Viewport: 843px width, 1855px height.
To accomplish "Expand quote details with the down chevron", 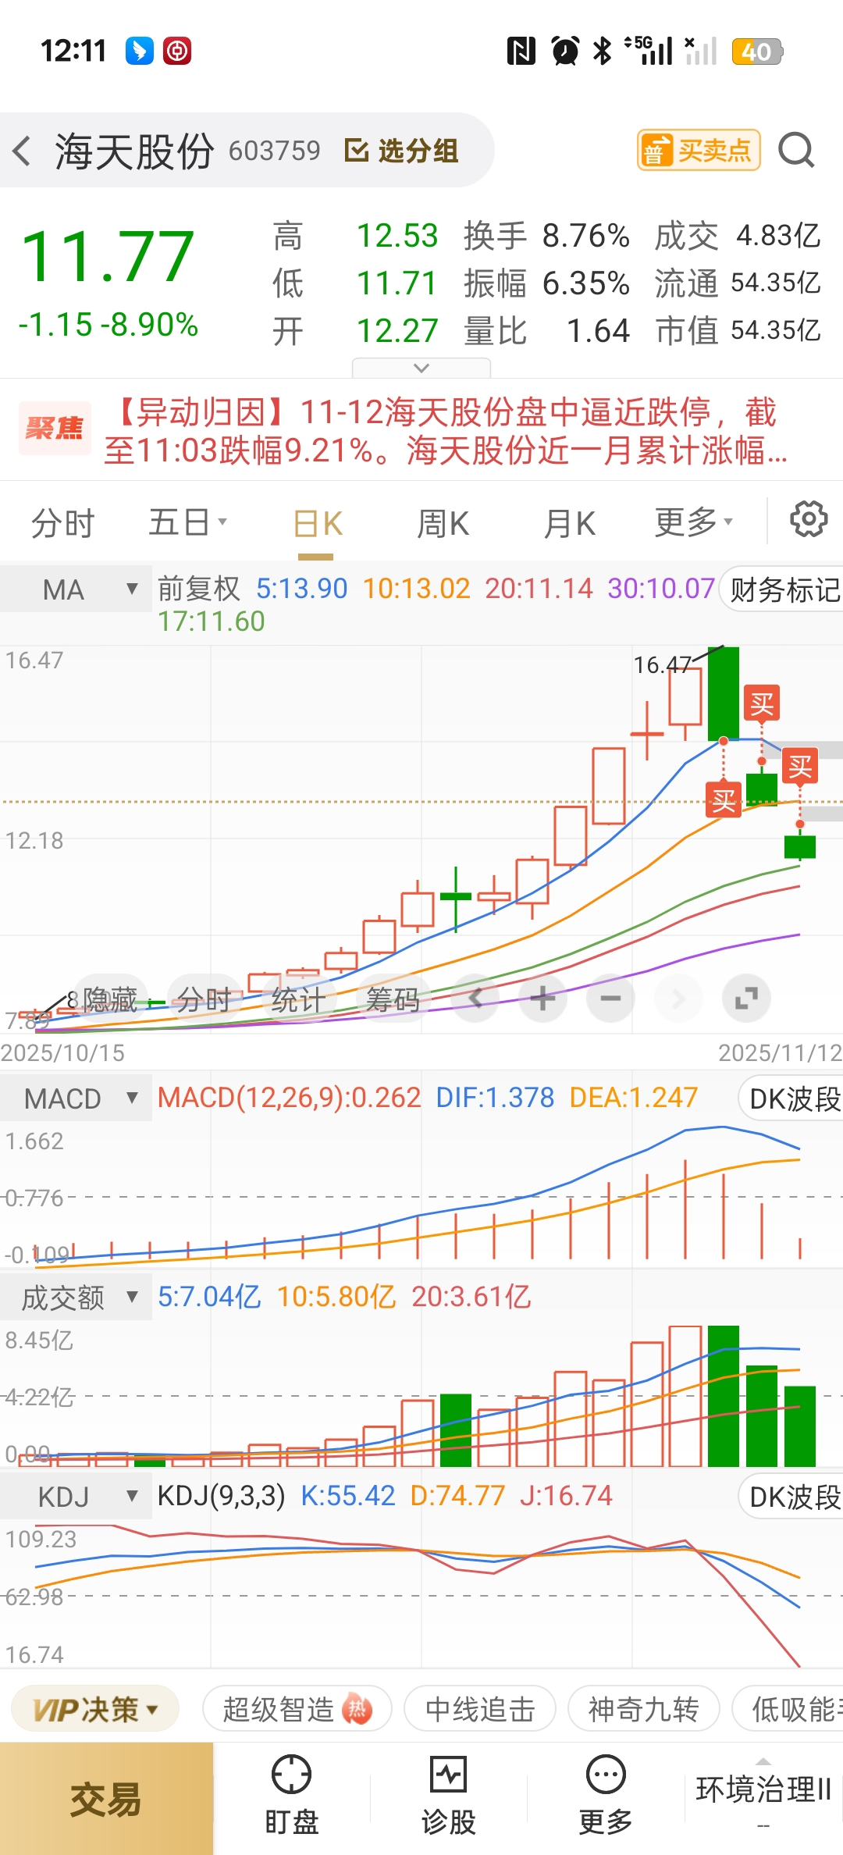I will coord(421,368).
